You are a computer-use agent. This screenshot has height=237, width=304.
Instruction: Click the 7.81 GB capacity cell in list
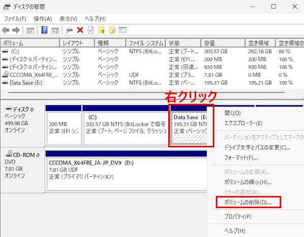click(x=213, y=75)
